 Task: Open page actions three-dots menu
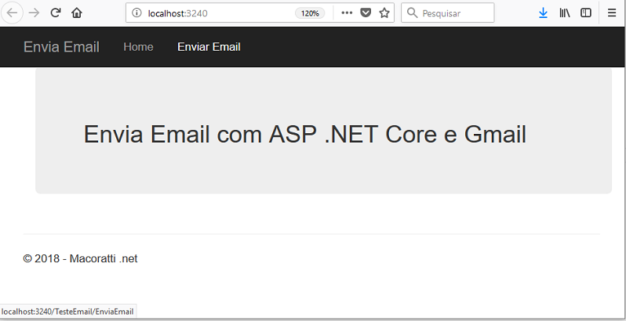pyautogui.click(x=347, y=13)
